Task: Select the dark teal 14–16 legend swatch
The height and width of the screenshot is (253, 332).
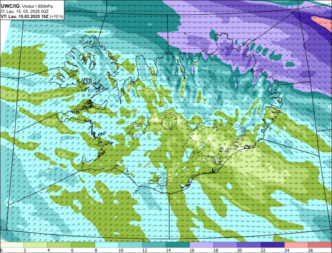Action: click(178, 245)
